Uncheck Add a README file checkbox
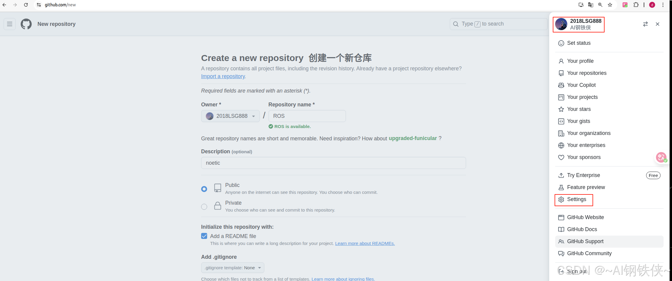Viewport: 672px width, 281px height. tap(204, 236)
